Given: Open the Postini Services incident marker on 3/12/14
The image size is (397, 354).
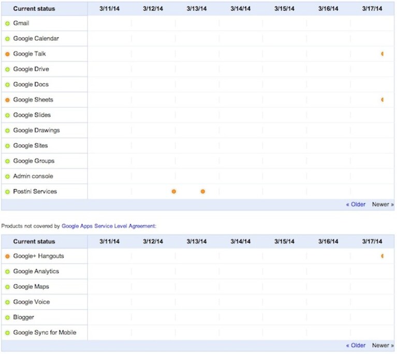Looking at the screenshot, I should [174, 192].
